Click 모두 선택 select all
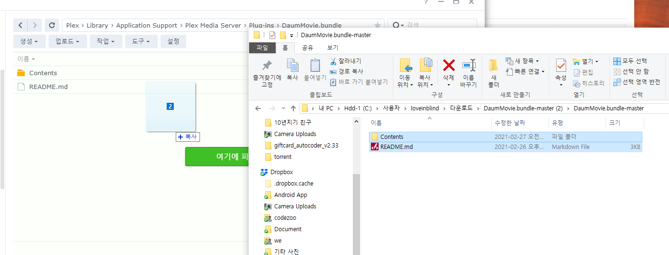Viewport: 669px width, 255px height. (630, 61)
